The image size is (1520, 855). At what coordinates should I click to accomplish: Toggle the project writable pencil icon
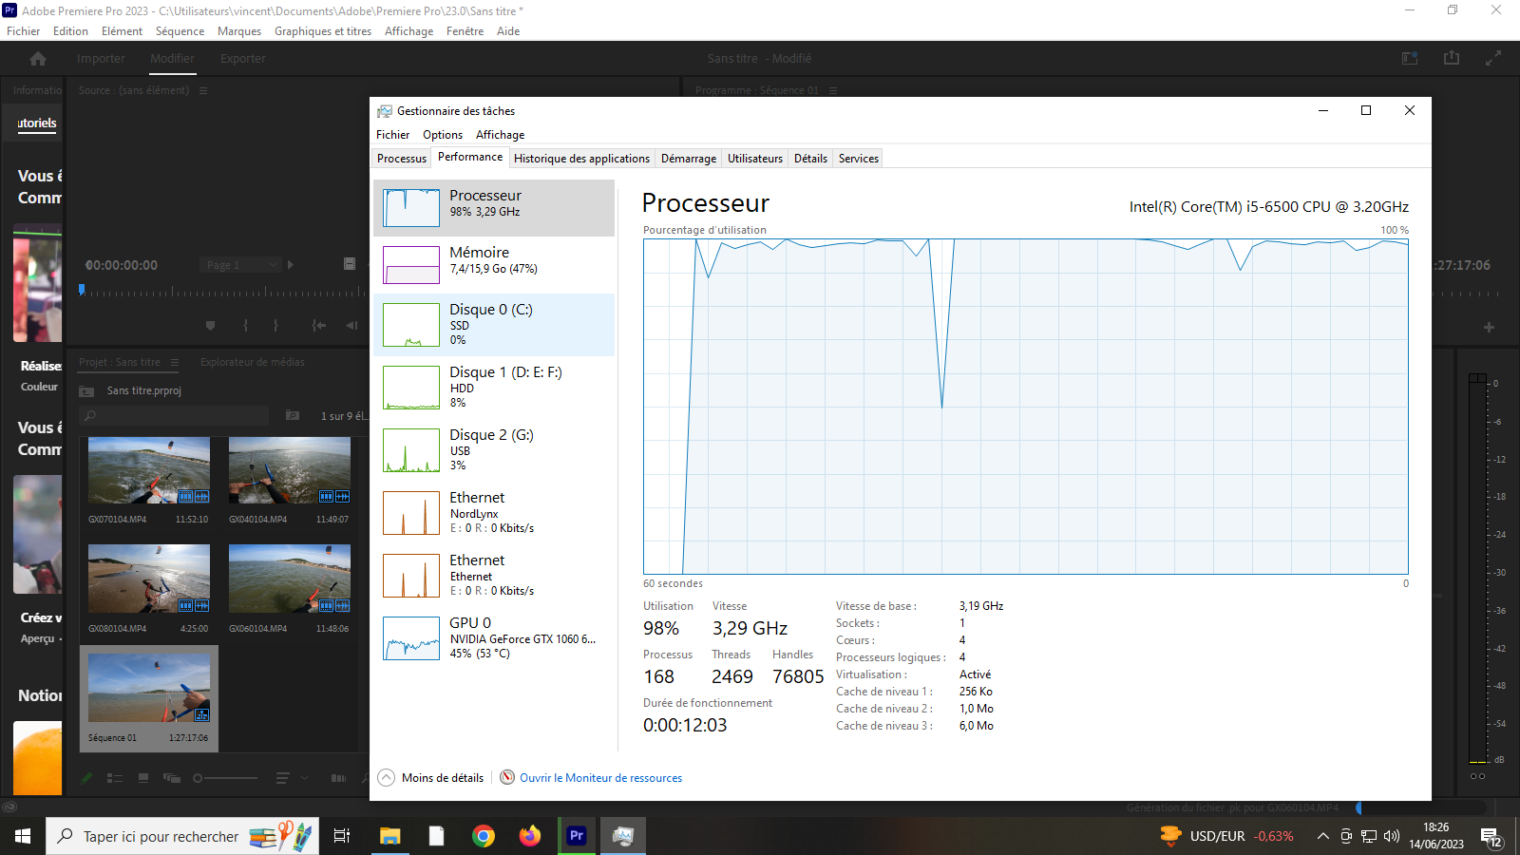click(x=86, y=778)
